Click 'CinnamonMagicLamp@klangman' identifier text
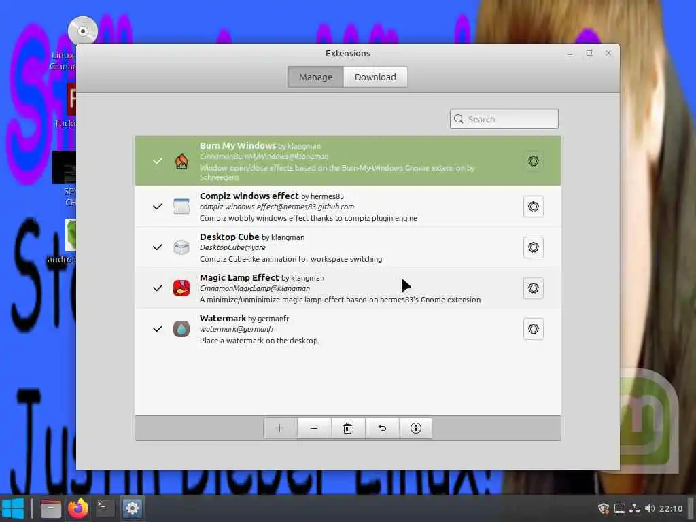696x522 pixels. (255, 288)
